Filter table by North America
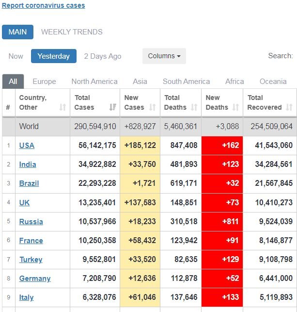297x312 pixels. pos(94,82)
